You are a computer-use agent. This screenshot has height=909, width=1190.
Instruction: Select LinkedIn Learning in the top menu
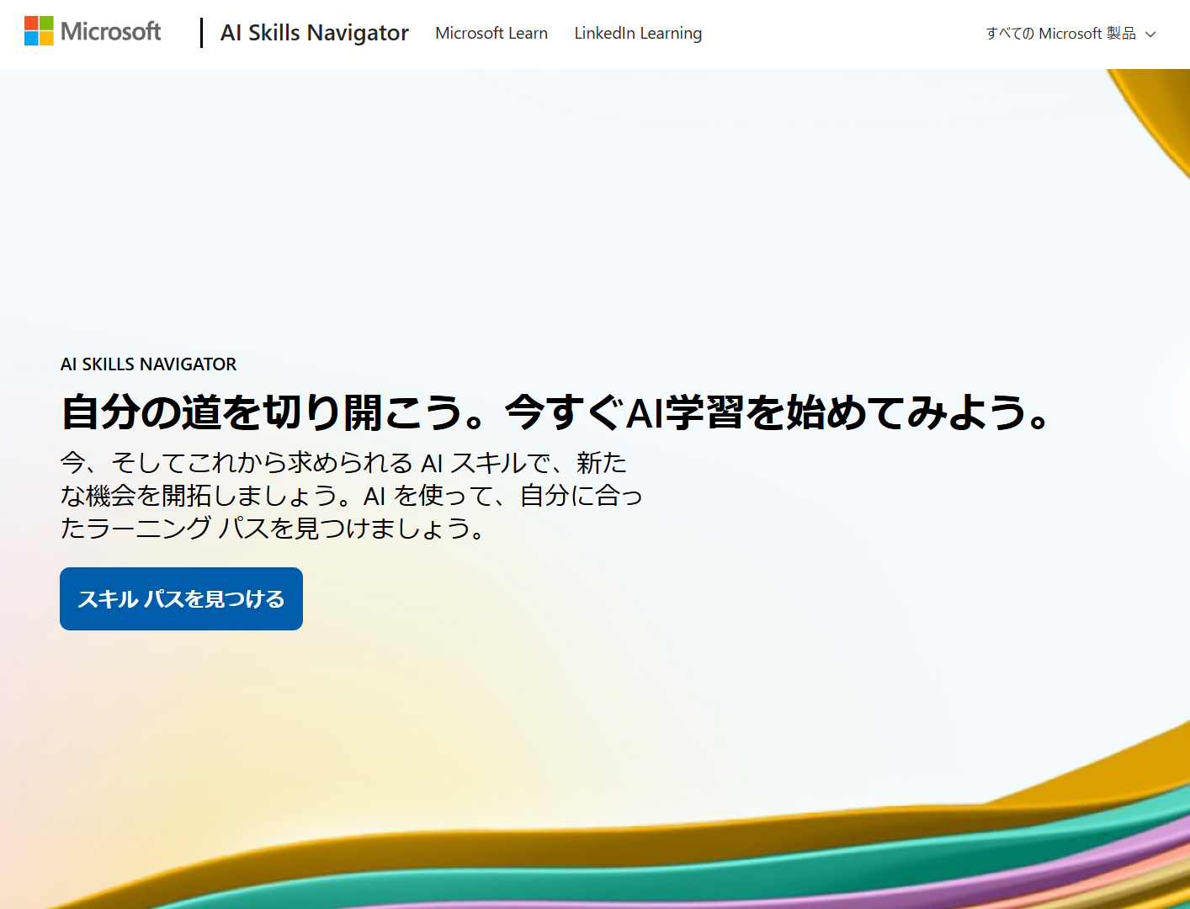point(638,34)
